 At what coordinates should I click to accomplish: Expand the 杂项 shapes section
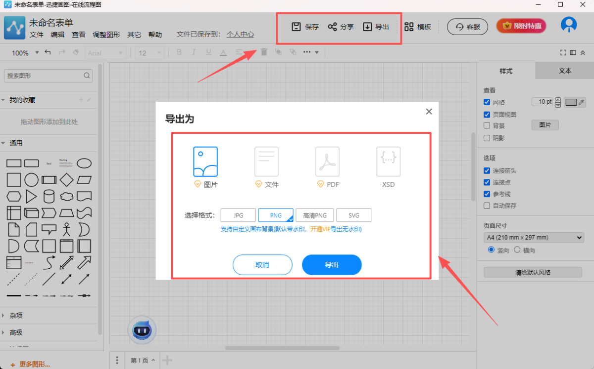tap(16, 315)
